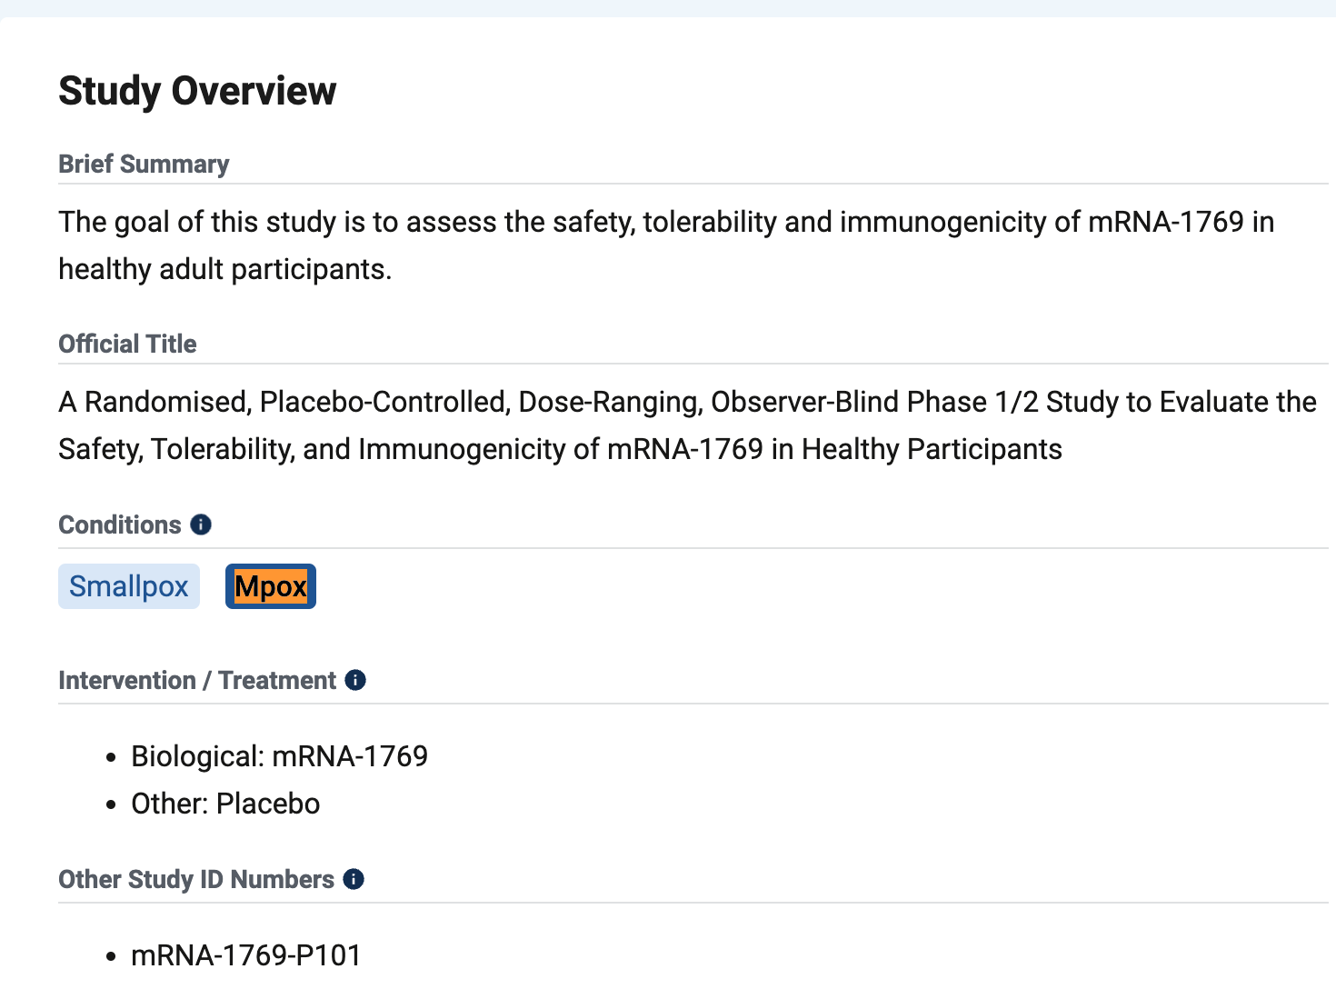1336x989 pixels.
Task: Select the Smallpox condition tag
Action: (129, 586)
